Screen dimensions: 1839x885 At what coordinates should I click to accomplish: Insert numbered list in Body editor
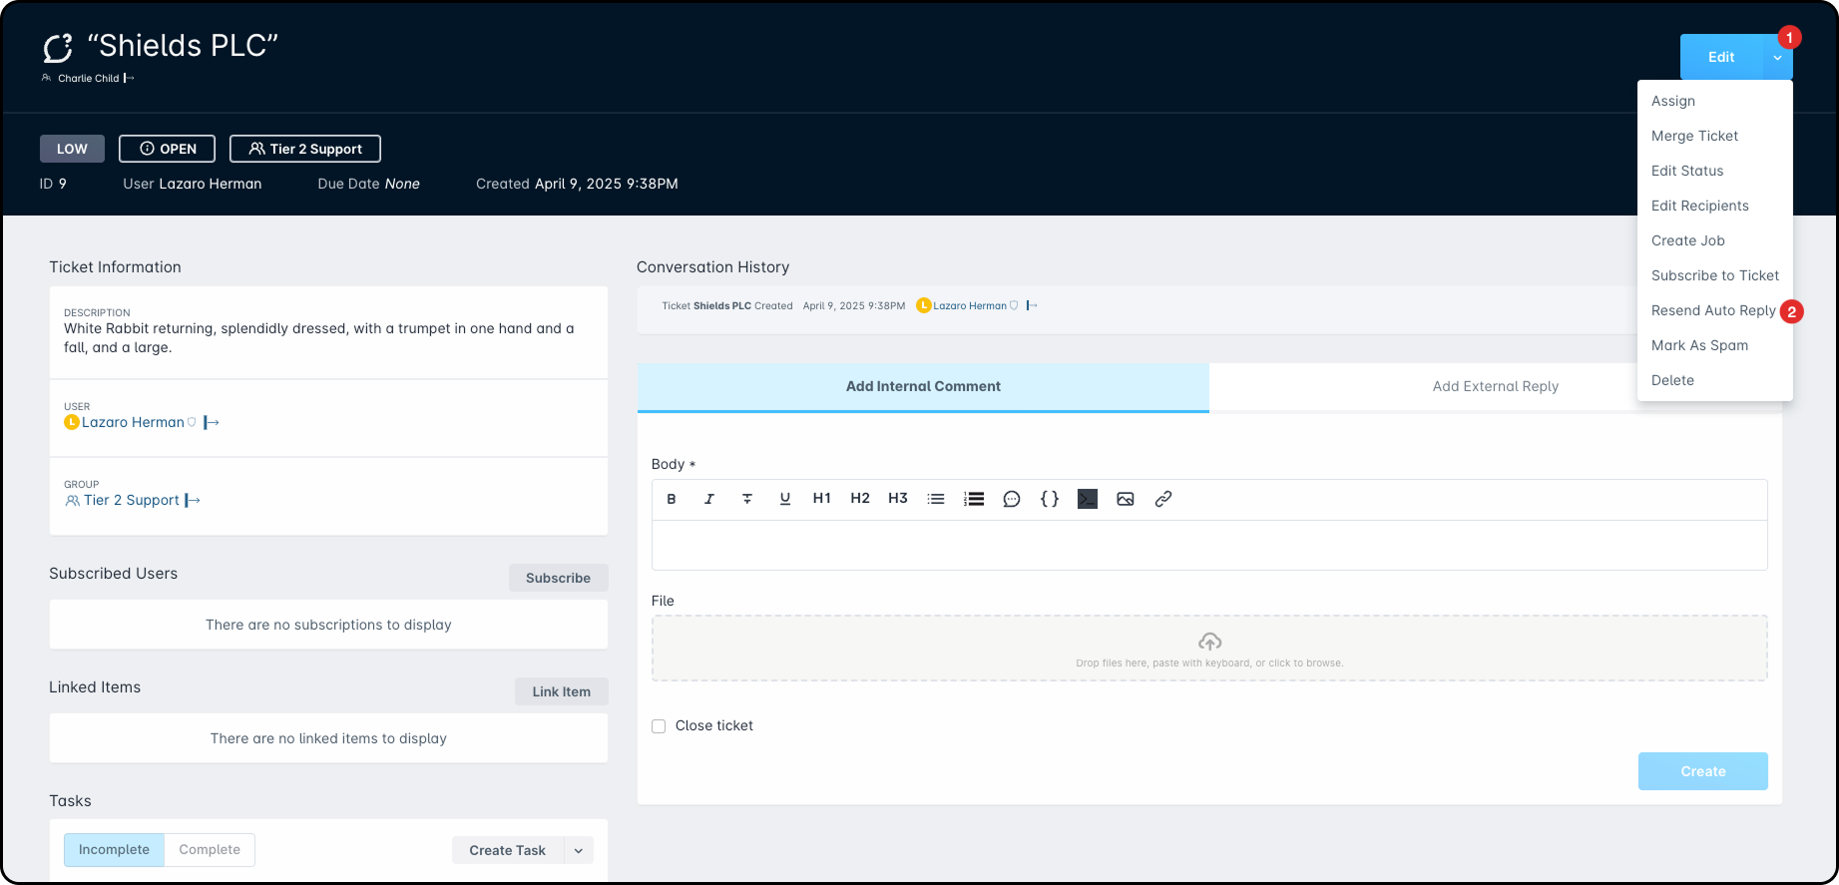point(974,499)
